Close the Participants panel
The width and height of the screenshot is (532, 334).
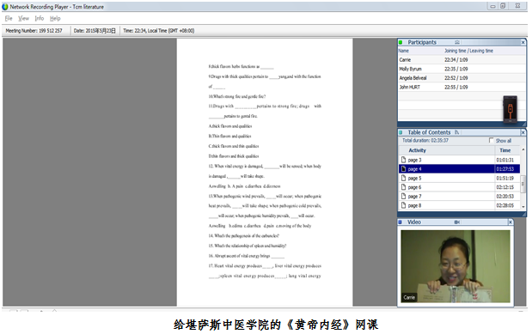coord(523,42)
